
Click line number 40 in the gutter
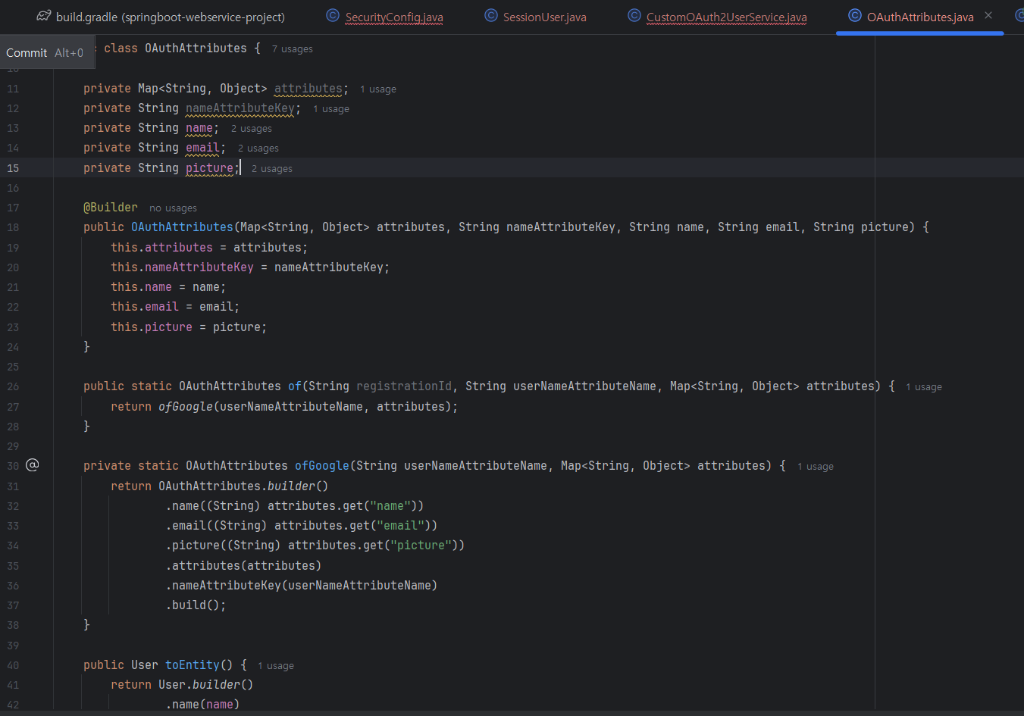13,665
